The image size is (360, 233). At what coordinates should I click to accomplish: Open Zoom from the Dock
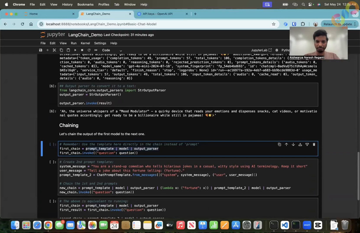[x=307, y=225]
